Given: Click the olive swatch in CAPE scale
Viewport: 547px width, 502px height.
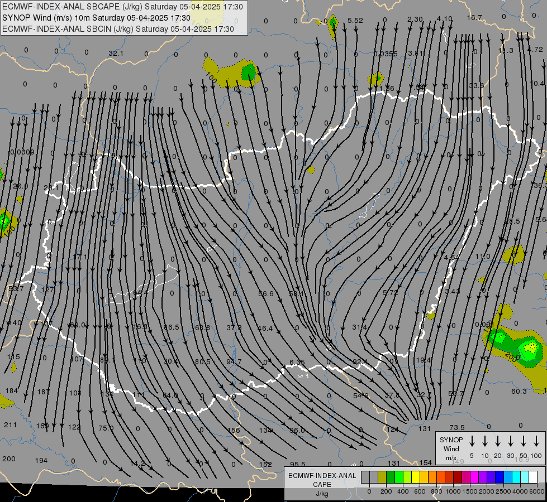Looking at the screenshot, I should coord(382,477).
